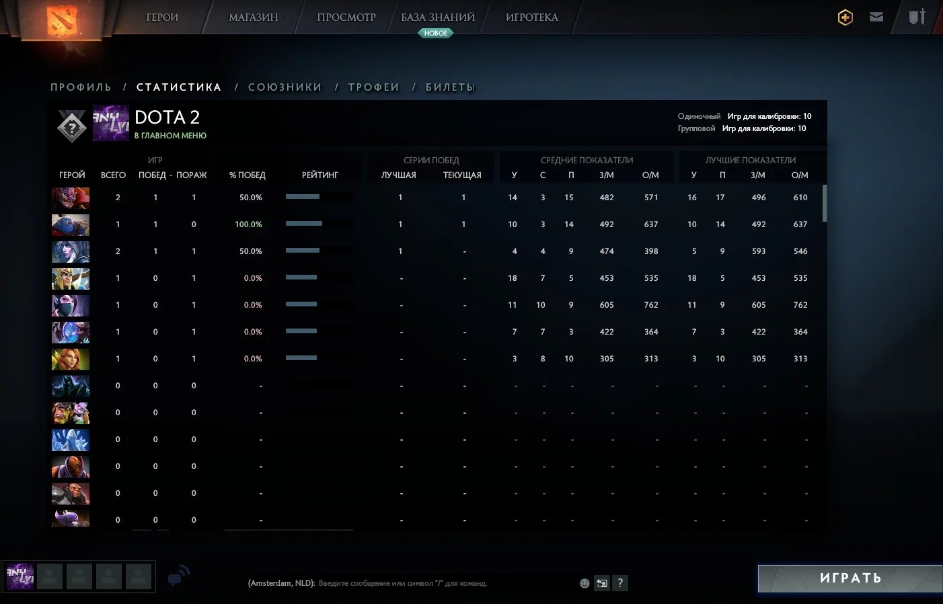
Task: Click the orange masked hero portrait with zero games
Action: tap(71, 466)
